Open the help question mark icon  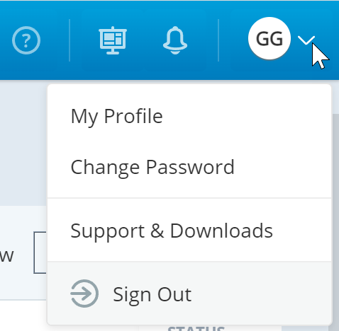pos(26,40)
